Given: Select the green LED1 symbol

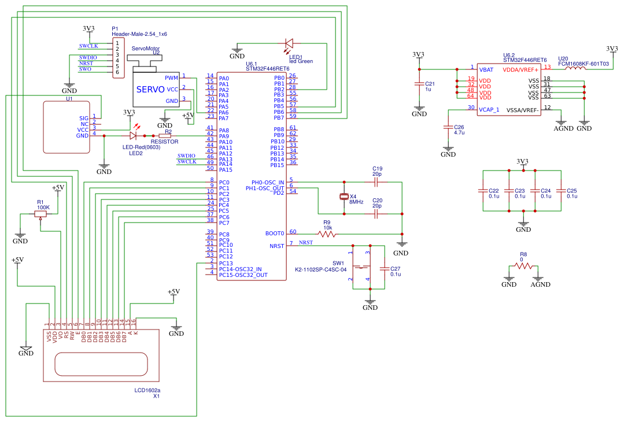Looking at the screenshot, I should (x=289, y=43).
